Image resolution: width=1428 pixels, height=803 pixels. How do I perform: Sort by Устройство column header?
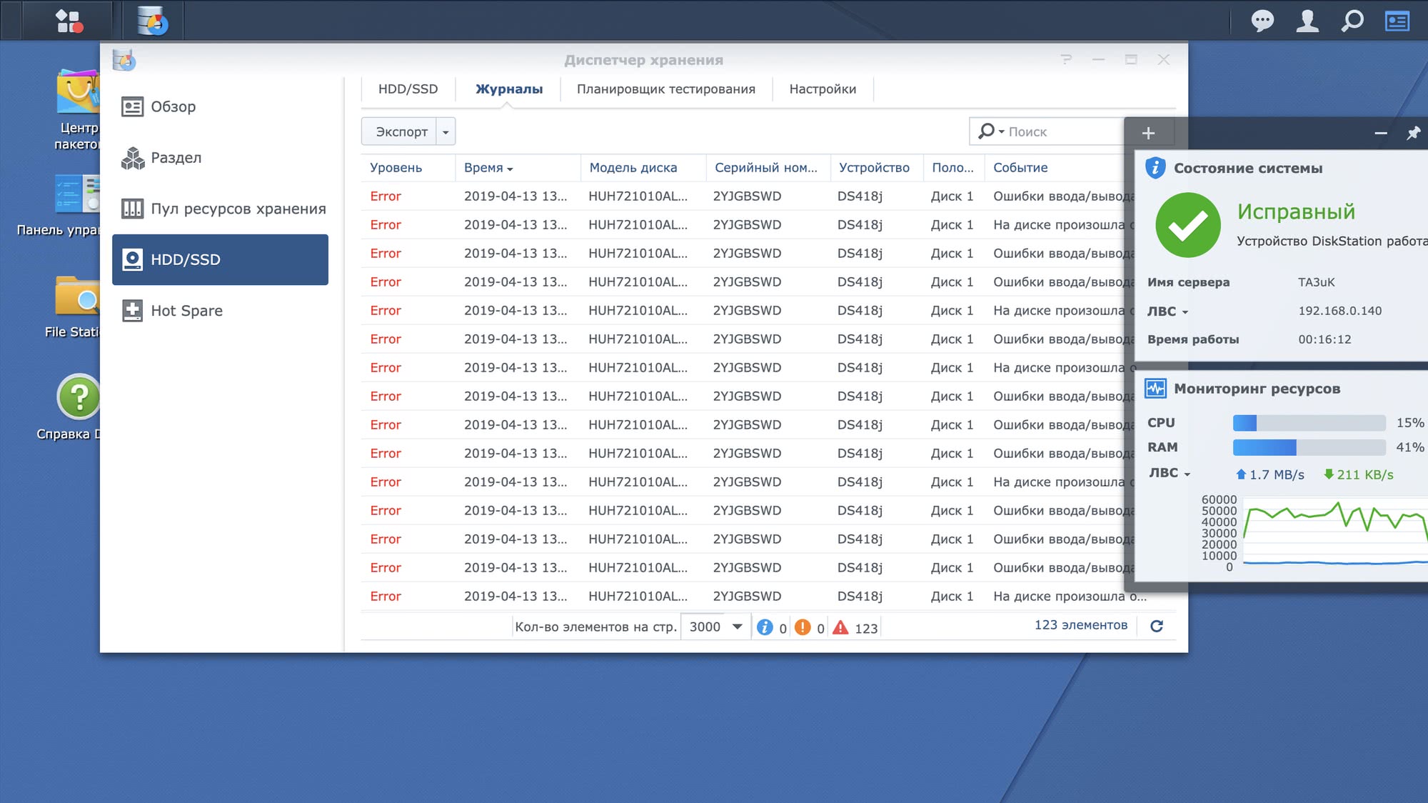click(876, 168)
